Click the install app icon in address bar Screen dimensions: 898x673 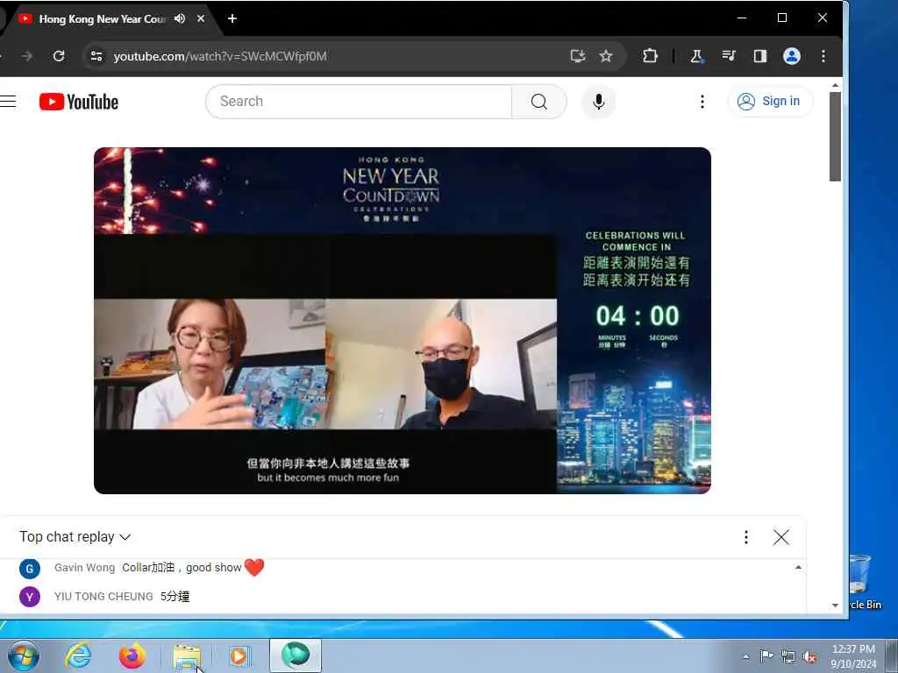(x=578, y=56)
